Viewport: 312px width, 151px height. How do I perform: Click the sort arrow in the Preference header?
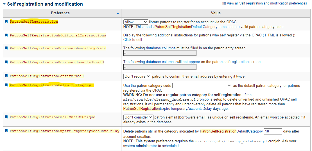[x=118, y=13]
